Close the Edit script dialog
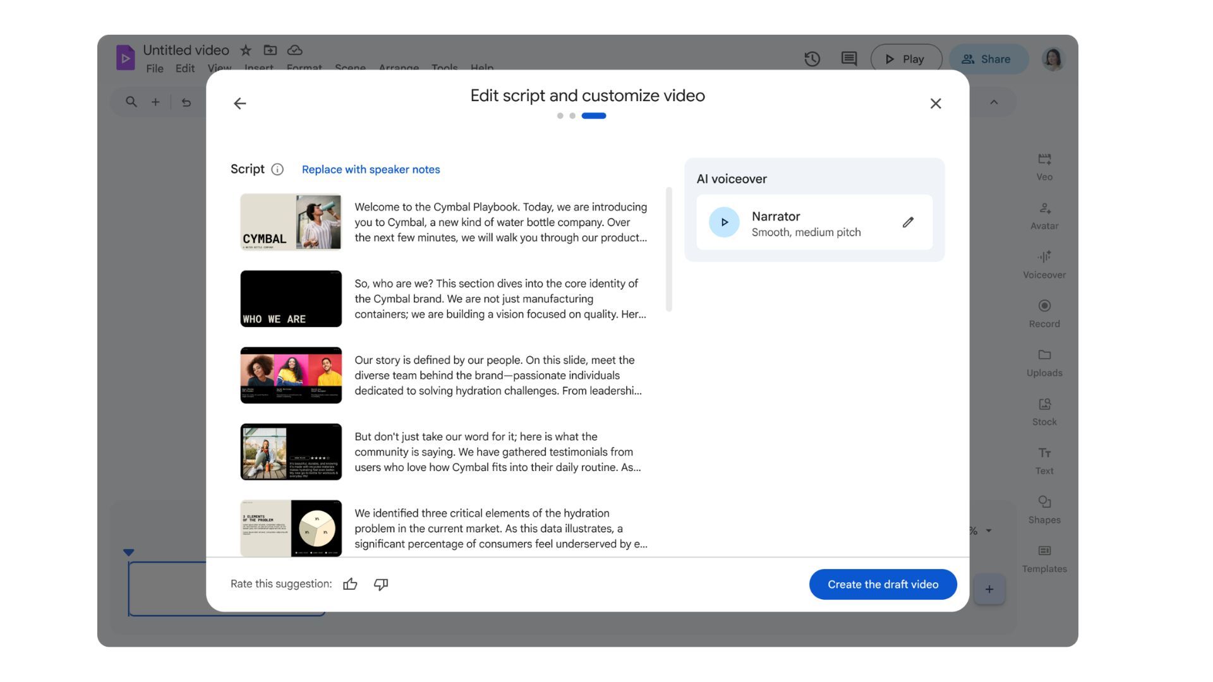Viewport: 1213px width, 682px height. (936, 104)
